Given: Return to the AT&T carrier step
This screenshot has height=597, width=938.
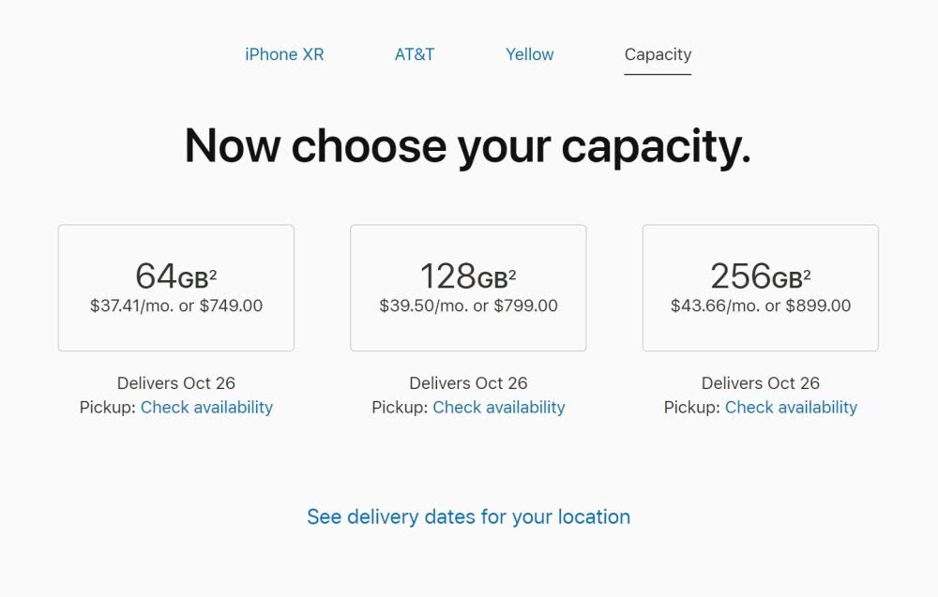Looking at the screenshot, I should (x=415, y=54).
